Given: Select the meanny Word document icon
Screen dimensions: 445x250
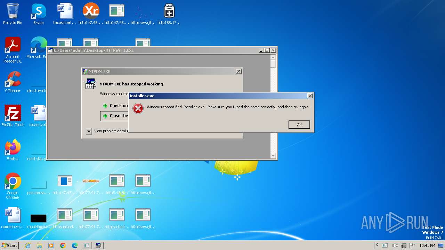Looking at the screenshot, I should tap(38, 116).
